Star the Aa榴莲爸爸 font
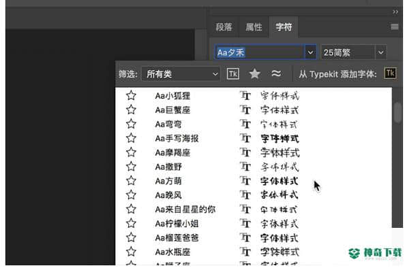Viewport: 409px width, 268px height. coord(131,237)
